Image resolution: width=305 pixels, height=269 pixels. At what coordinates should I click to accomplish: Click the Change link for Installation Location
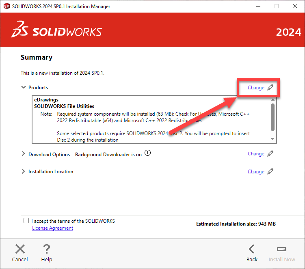tap(256, 172)
